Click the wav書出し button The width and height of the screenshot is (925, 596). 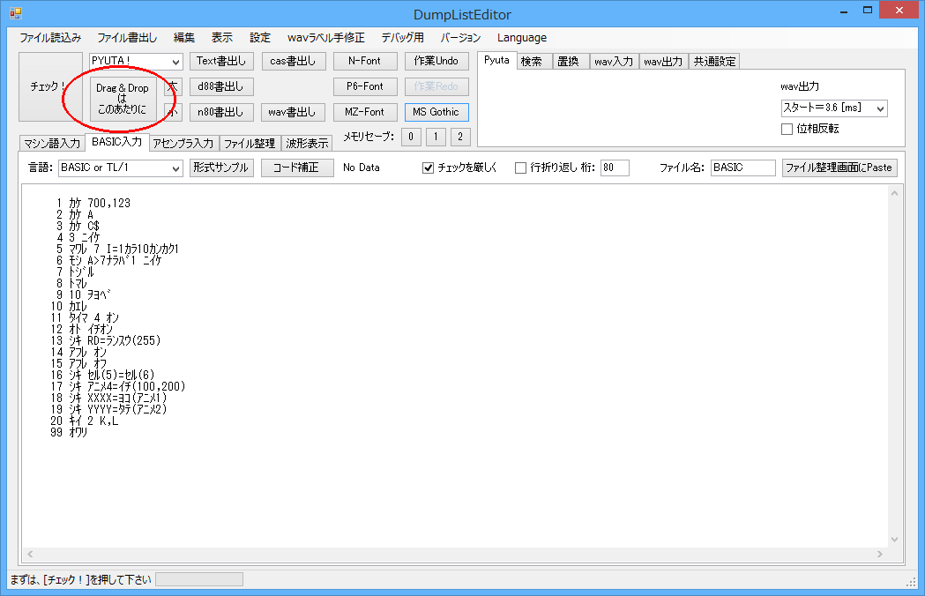coord(293,112)
